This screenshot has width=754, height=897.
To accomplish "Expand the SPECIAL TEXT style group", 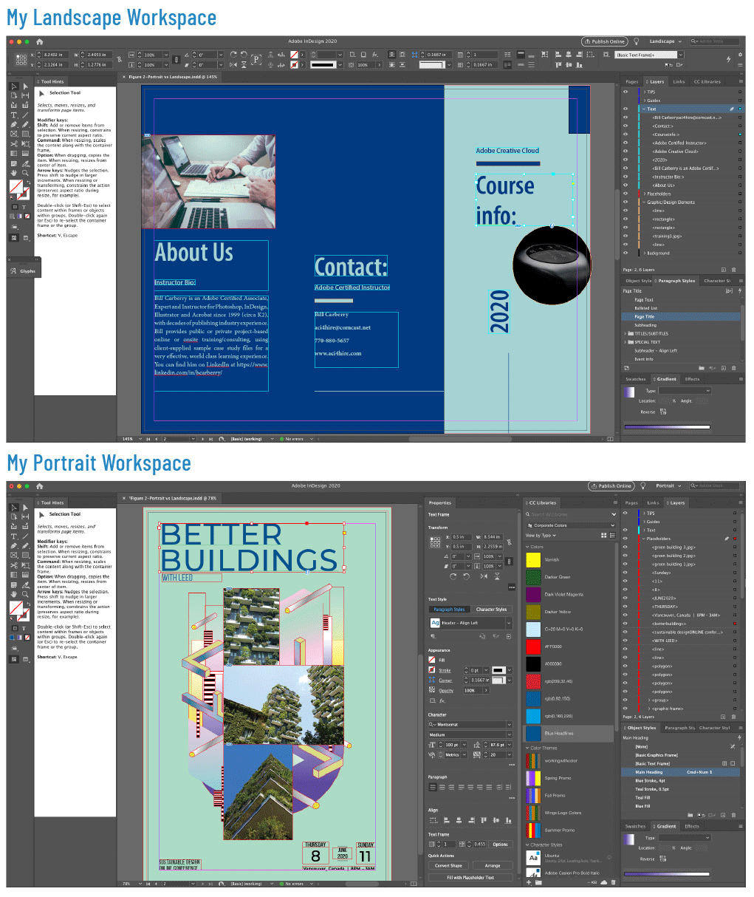I will [x=625, y=342].
